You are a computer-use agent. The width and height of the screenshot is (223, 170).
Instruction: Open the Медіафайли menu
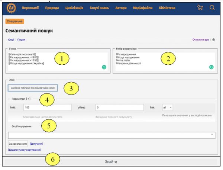(143, 8)
